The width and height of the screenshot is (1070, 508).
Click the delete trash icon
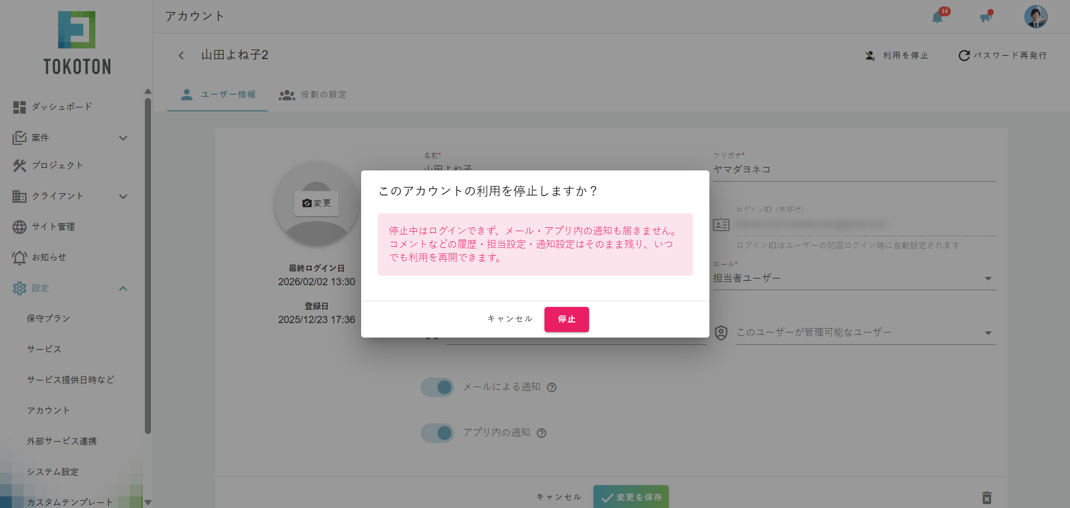click(986, 497)
